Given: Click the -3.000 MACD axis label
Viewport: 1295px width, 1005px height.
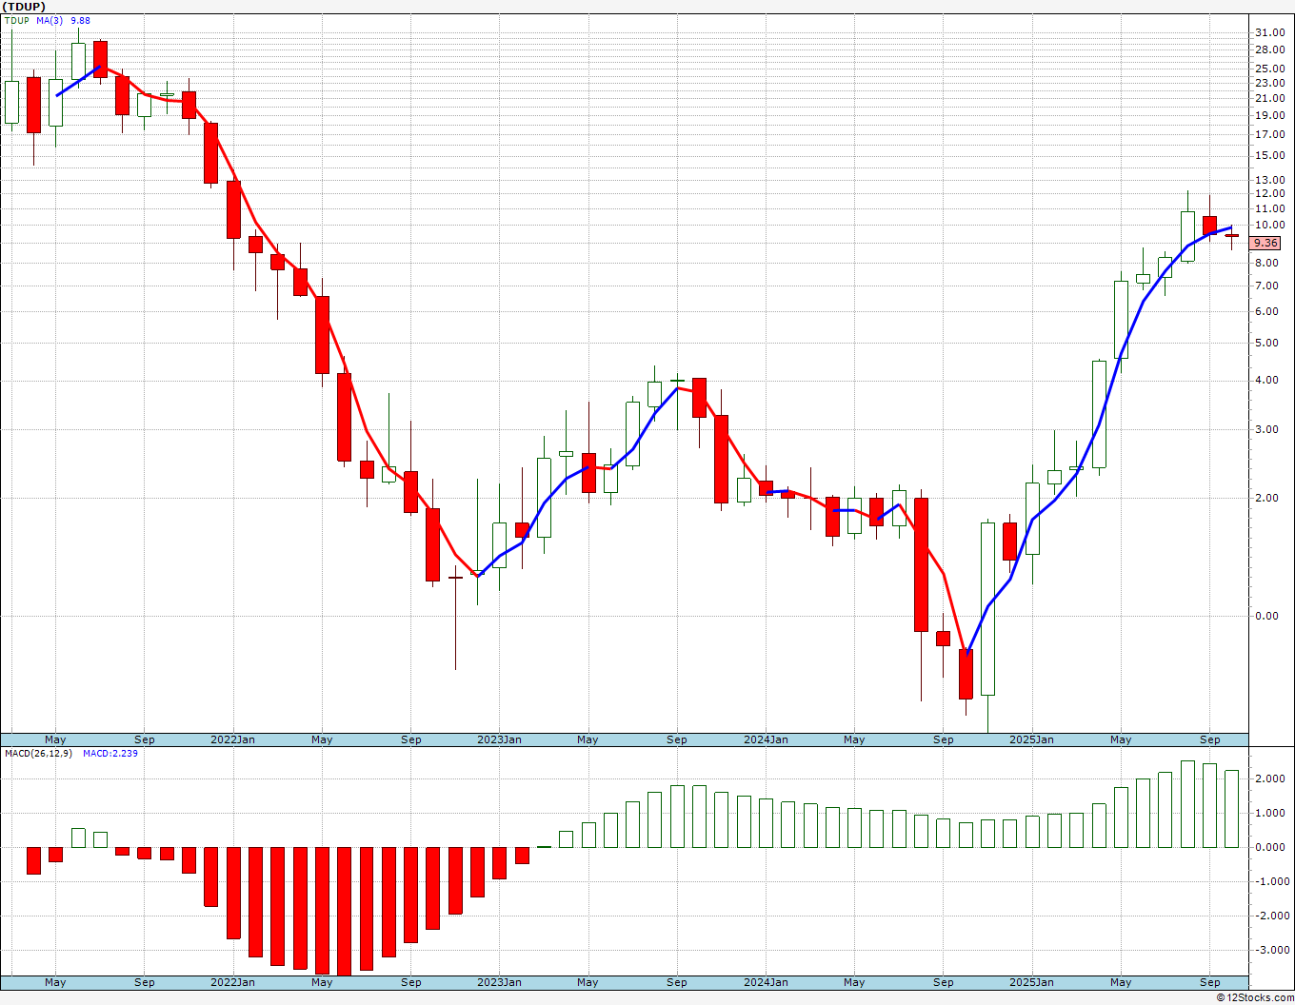Looking at the screenshot, I should pos(1270,950).
